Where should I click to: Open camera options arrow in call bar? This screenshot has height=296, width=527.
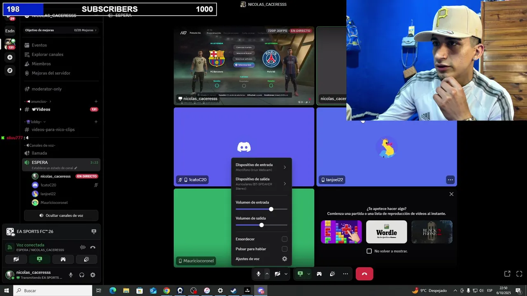pos(286,274)
